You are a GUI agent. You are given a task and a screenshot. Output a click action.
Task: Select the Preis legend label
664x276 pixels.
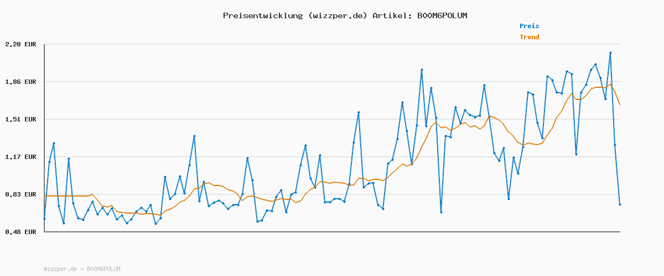[529, 26]
